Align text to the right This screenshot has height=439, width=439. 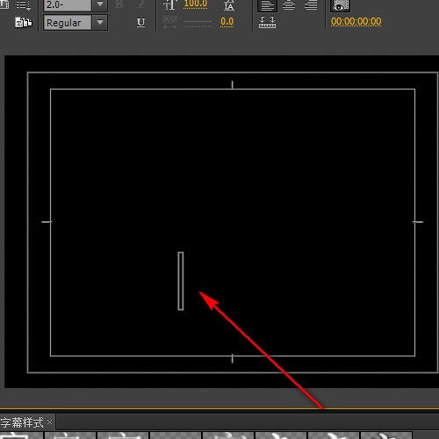311,5
